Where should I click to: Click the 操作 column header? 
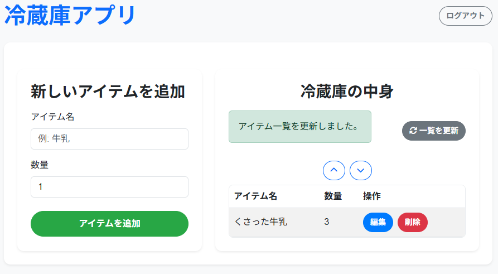coord(372,196)
